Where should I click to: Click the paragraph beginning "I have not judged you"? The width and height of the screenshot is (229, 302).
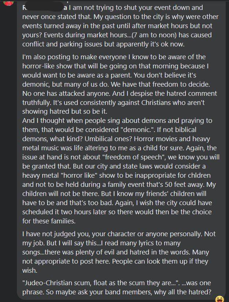(x=119, y=252)
